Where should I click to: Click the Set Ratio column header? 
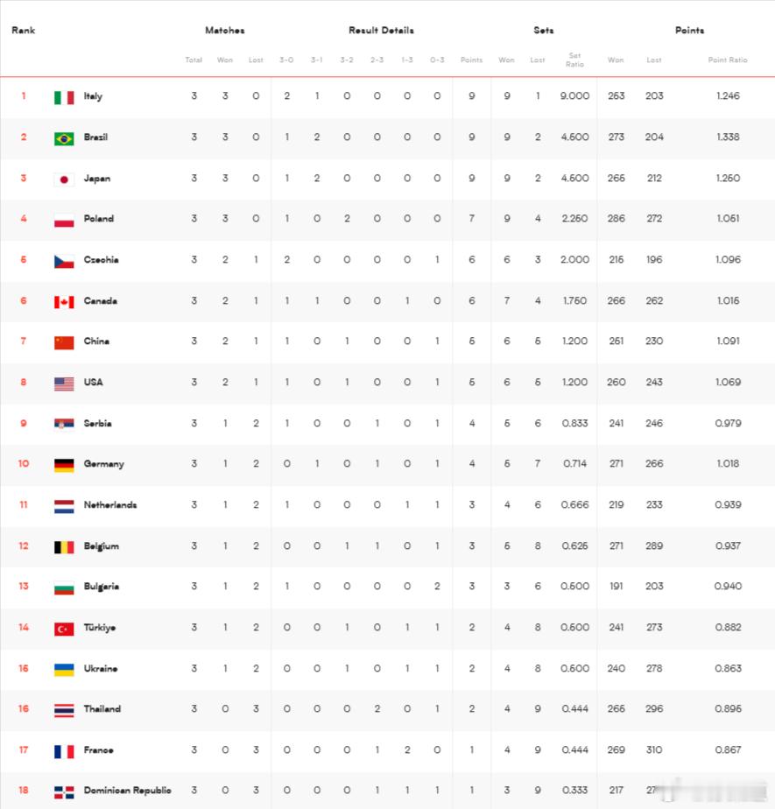tap(574, 60)
